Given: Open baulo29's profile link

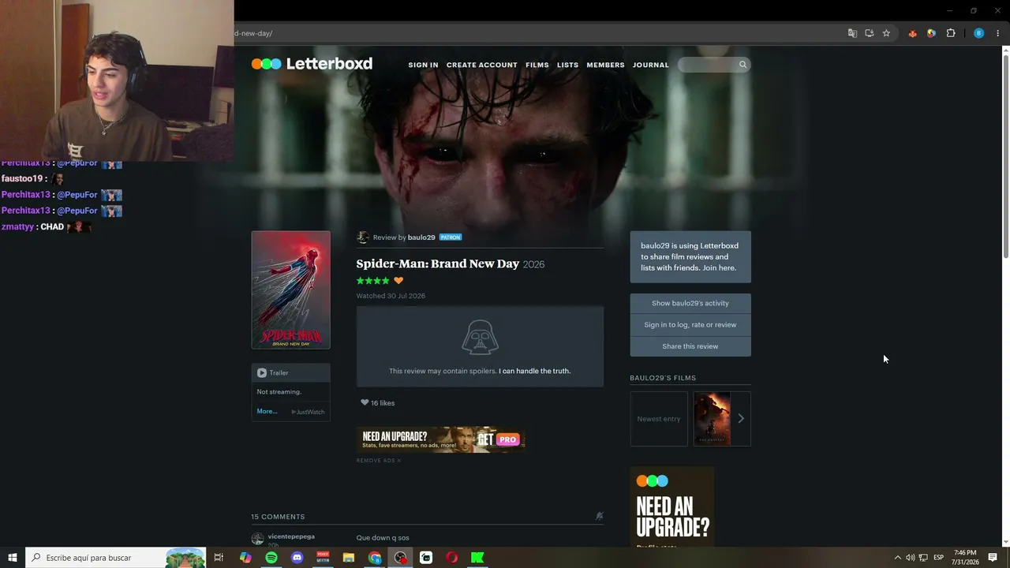Looking at the screenshot, I should (x=421, y=237).
